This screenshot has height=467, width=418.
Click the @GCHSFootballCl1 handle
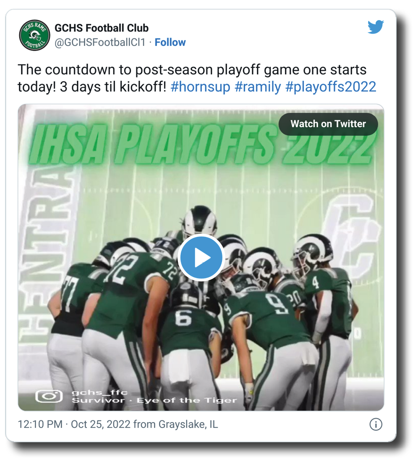pyautogui.click(x=100, y=42)
